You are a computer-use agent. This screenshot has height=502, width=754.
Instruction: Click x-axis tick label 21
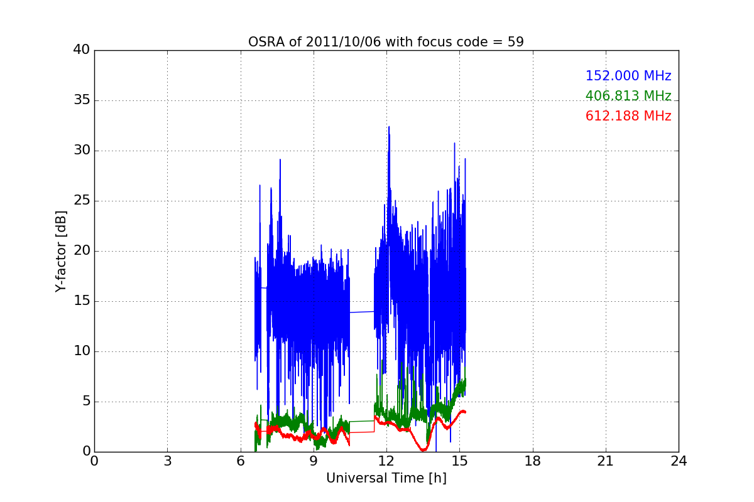tap(606, 461)
